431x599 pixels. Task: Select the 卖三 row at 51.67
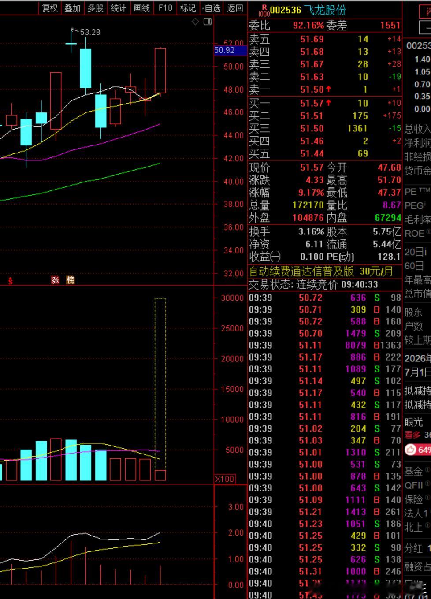click(325, 64)
